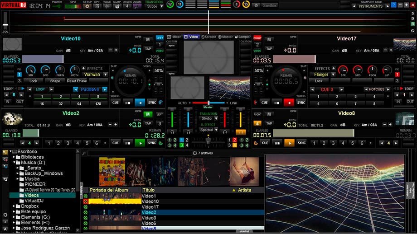Open the Wahwah effect dropdown
The height and width of the screenshot is (234, 417).
(x=106, y=75)
